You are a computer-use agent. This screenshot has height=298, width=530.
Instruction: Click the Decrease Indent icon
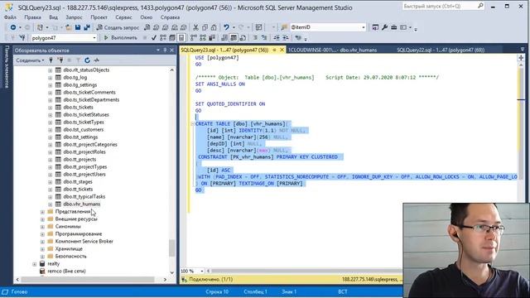click(277, 38)
